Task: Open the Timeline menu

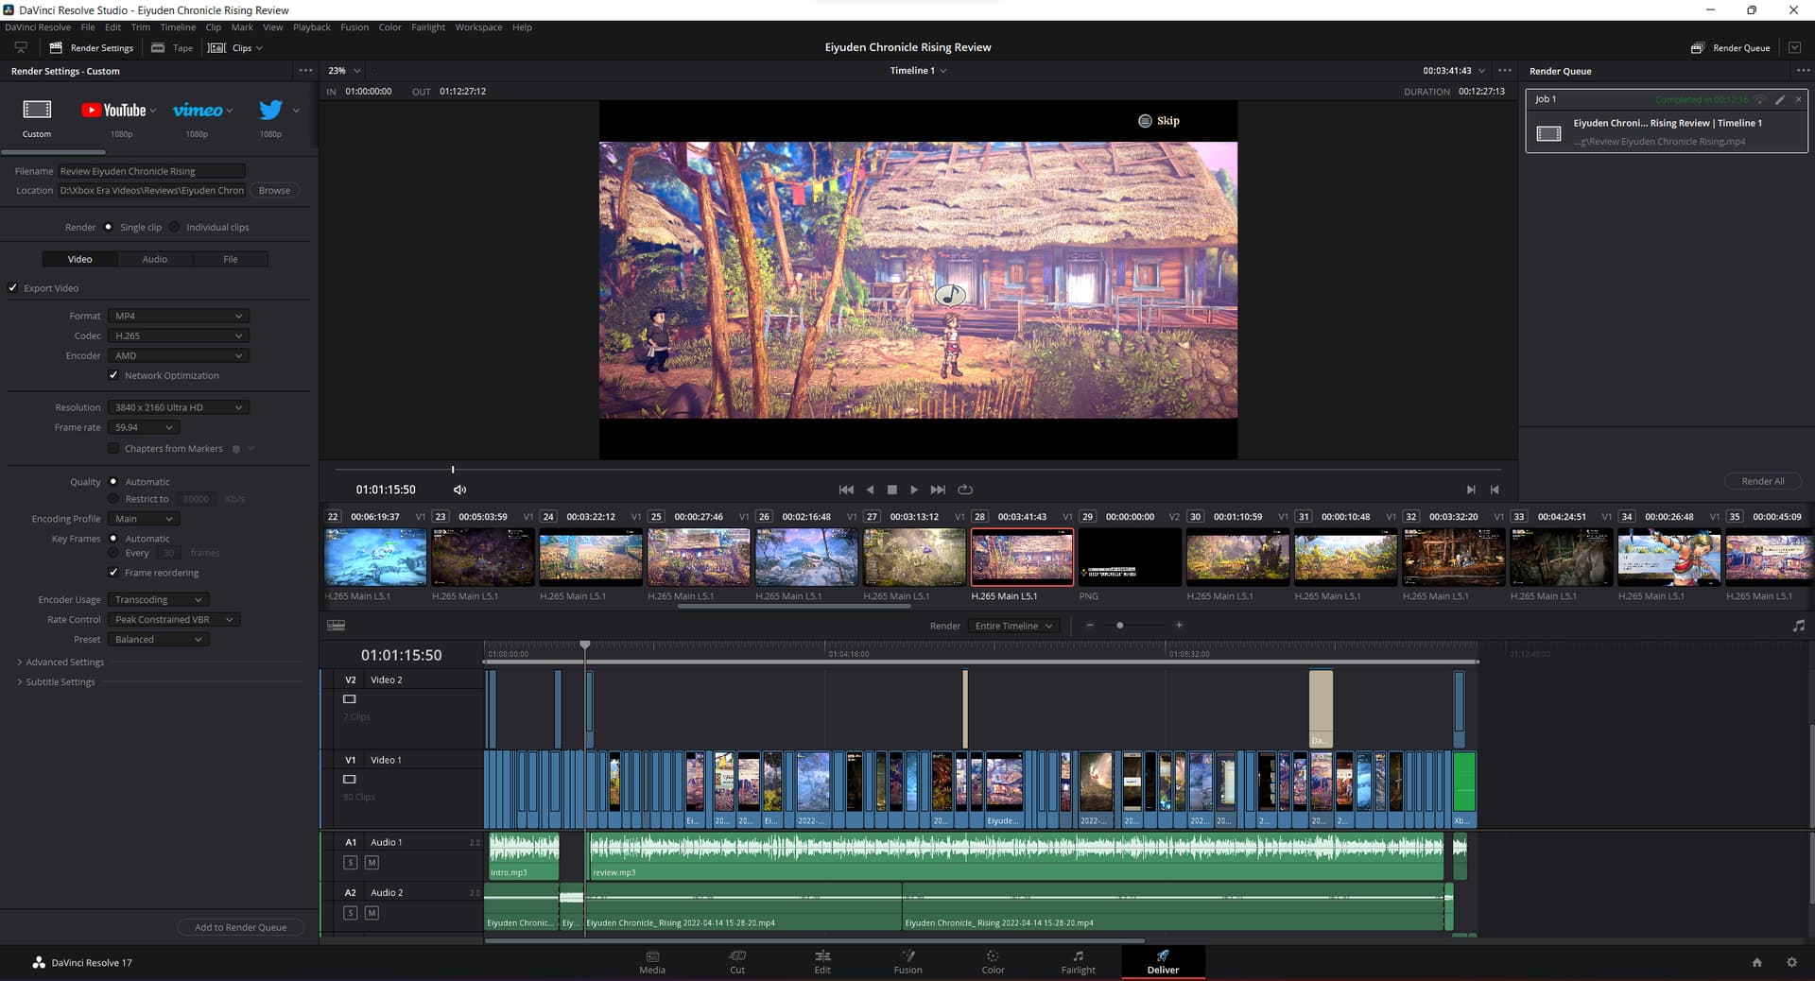Action: (x=178, y=27)
